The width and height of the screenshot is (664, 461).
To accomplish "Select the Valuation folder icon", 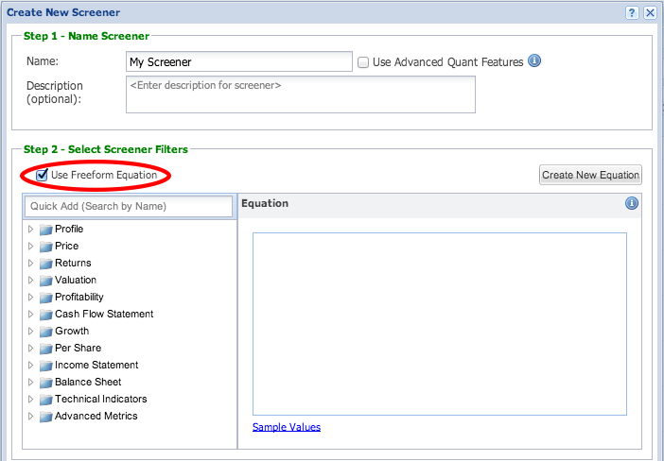I will point(45,281).
